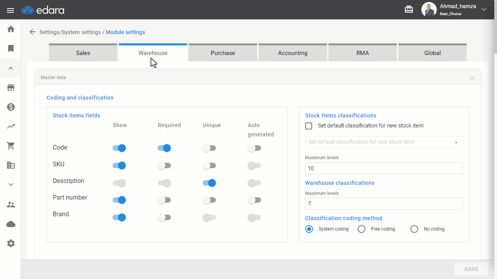Enable Unique for the Code field

pos(209,148)
